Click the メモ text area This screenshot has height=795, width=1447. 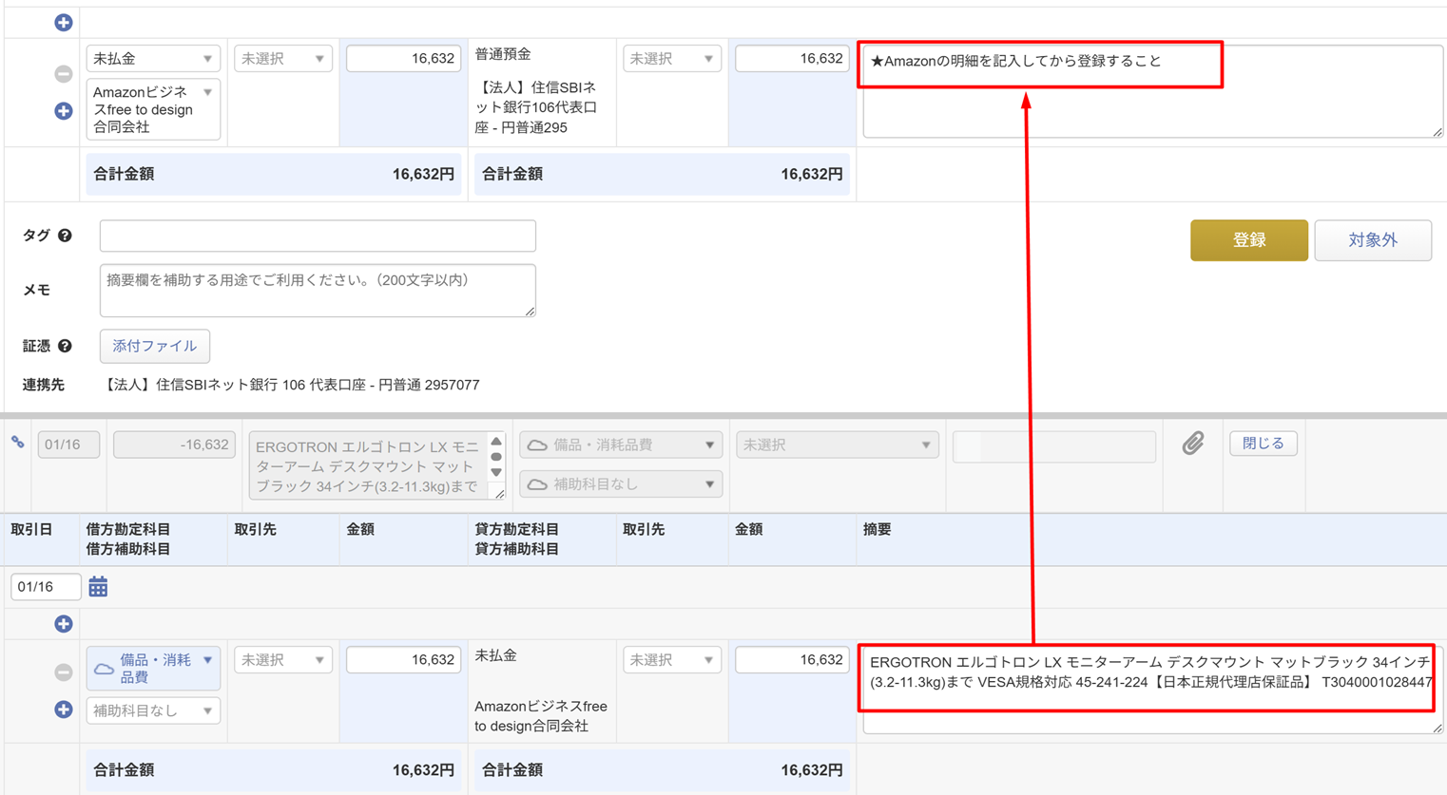coord(318,291)
